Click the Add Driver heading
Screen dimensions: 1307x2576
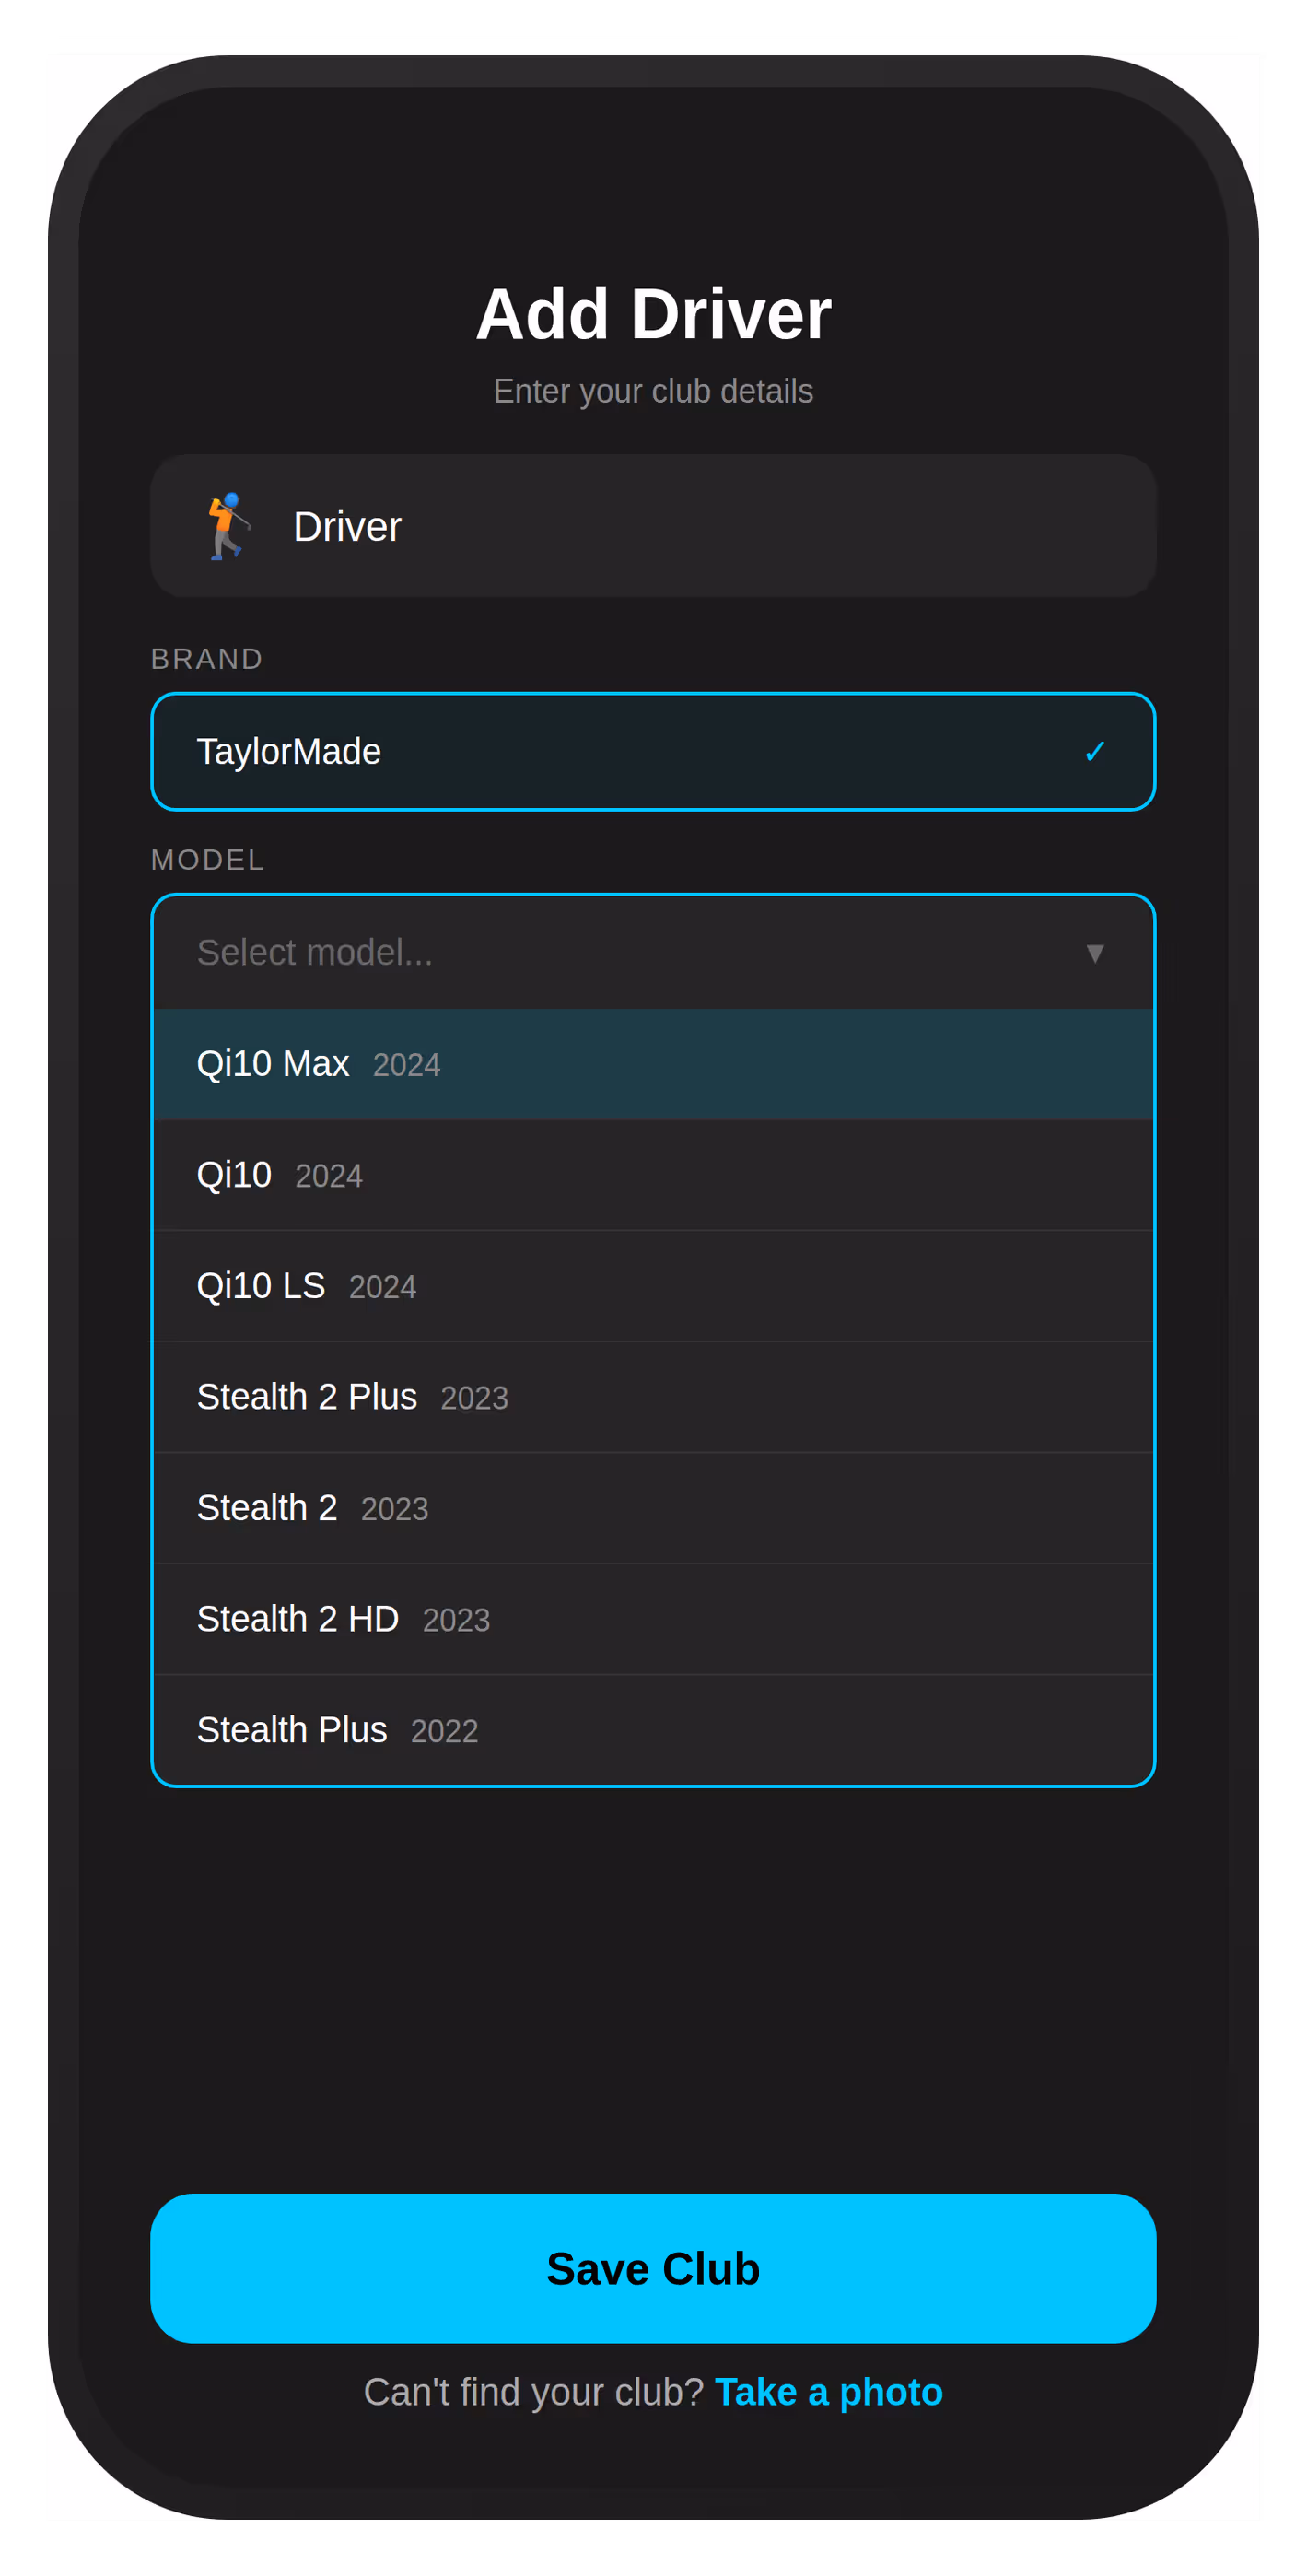point(653,314)
